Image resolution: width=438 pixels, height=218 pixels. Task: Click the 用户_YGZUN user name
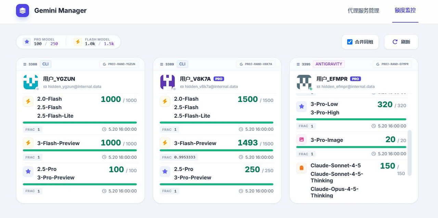(59, 79)
